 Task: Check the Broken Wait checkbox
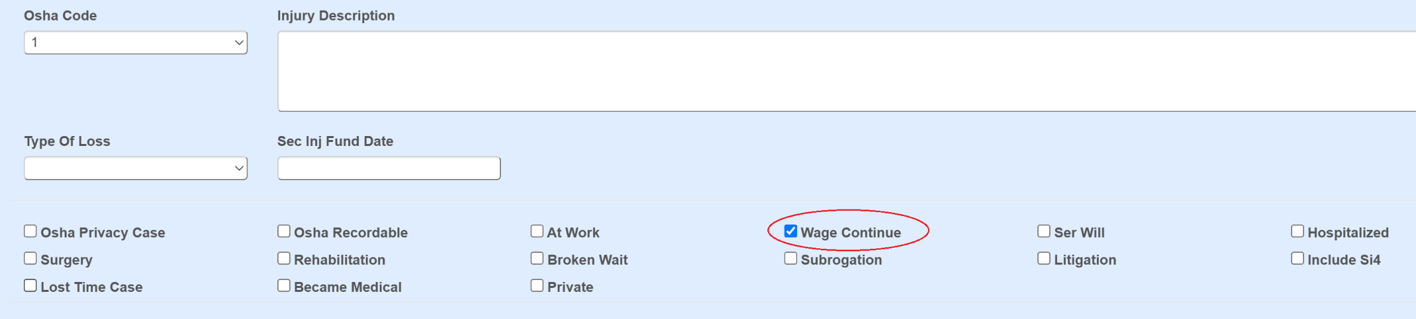pyautogui.click(x=537, y=258)
